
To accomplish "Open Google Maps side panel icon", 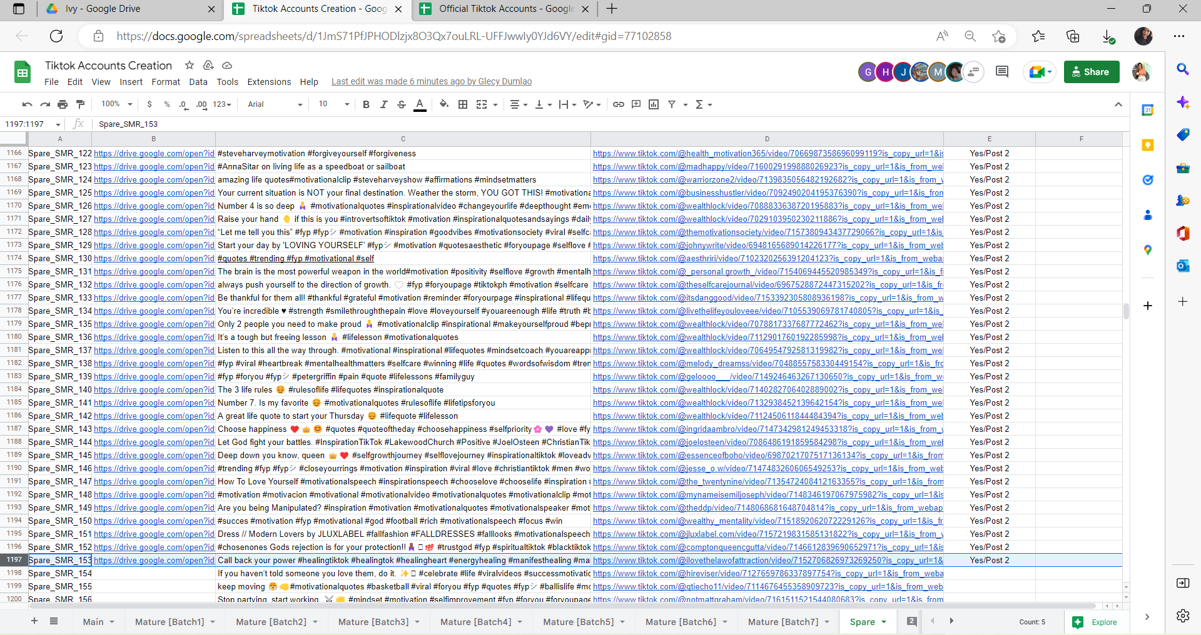I will (x=1147, y=250).
